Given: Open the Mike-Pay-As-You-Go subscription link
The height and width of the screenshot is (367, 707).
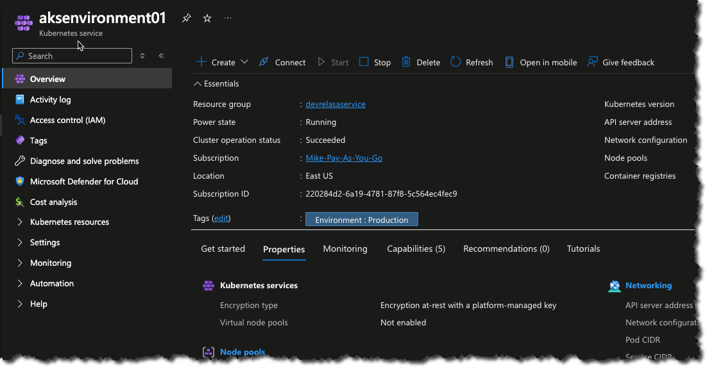Looking at the screenshot, I should (x=344, y=158).
